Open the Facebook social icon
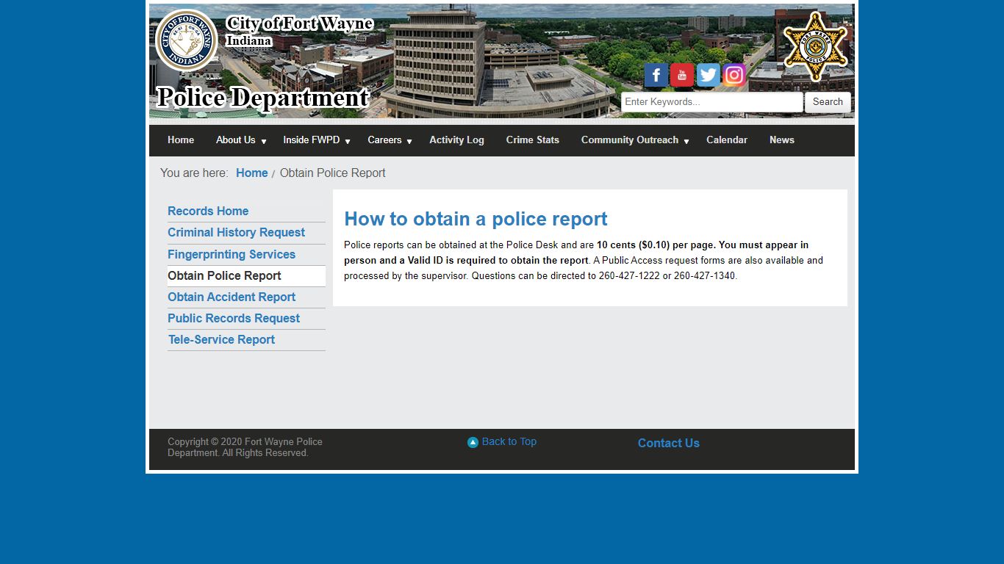This screenshot has height=564, width=1004. (x=656, y=75)
